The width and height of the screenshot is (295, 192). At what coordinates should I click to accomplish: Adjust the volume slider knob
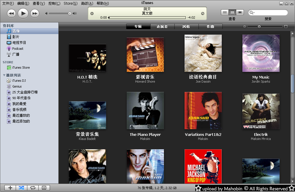70,14
